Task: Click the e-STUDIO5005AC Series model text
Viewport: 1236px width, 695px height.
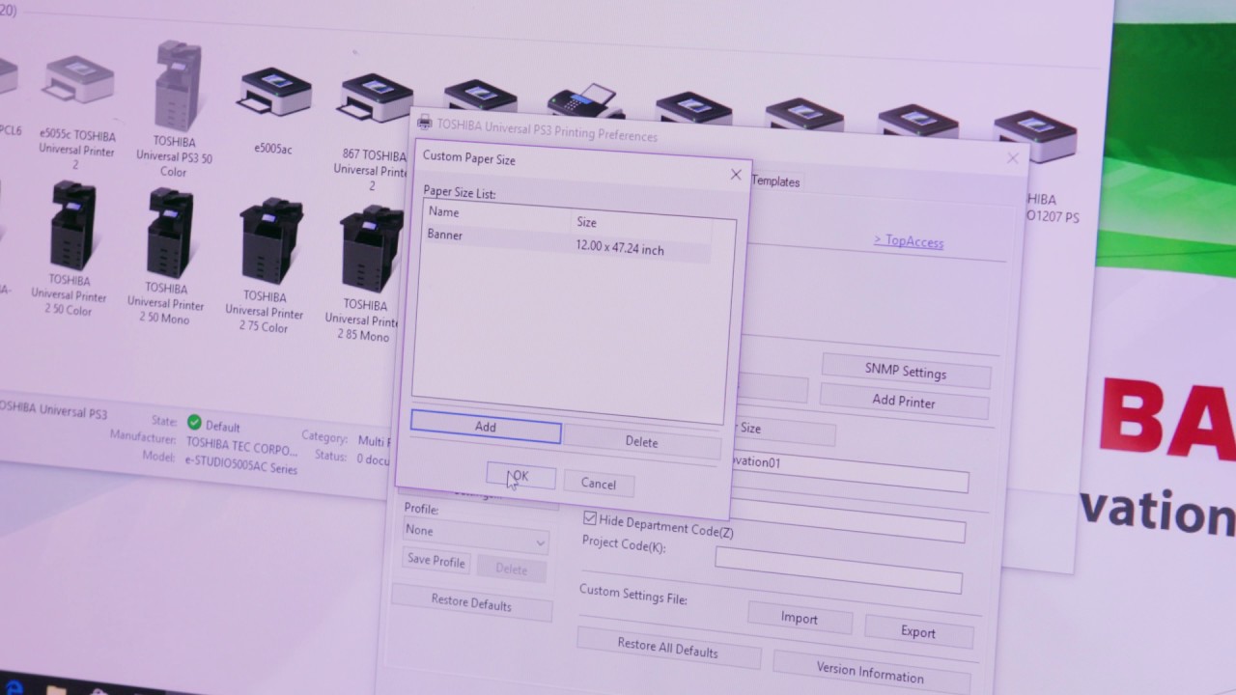Action: point(241,464)
